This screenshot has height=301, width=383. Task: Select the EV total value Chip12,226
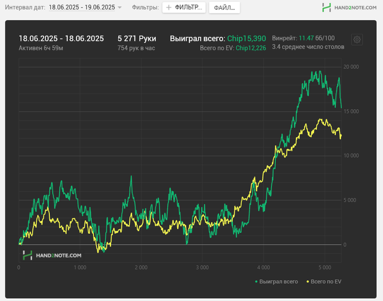coord(251,48)
